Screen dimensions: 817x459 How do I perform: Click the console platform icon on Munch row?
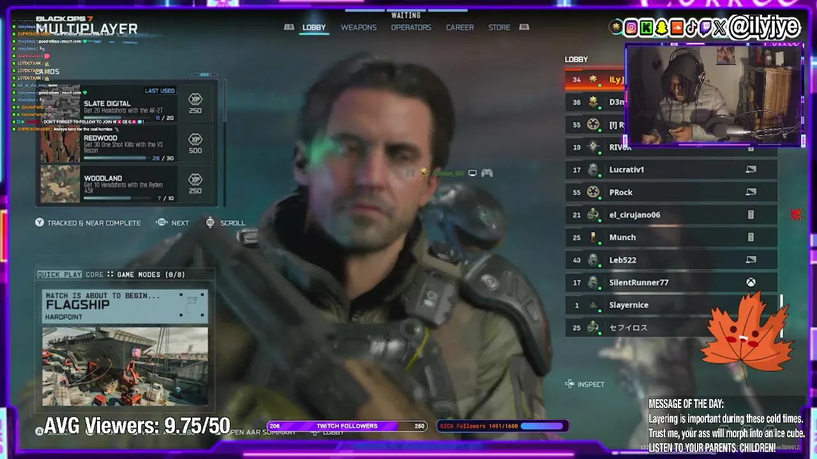751,237
